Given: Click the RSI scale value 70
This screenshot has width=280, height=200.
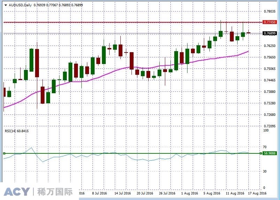Looking at the screenshot, I should point(265,147).
